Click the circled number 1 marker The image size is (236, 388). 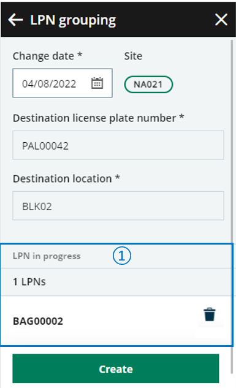click(x=122, y=256)
